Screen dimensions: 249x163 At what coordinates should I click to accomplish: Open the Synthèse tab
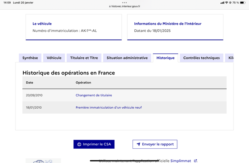(x=30, y=58)
